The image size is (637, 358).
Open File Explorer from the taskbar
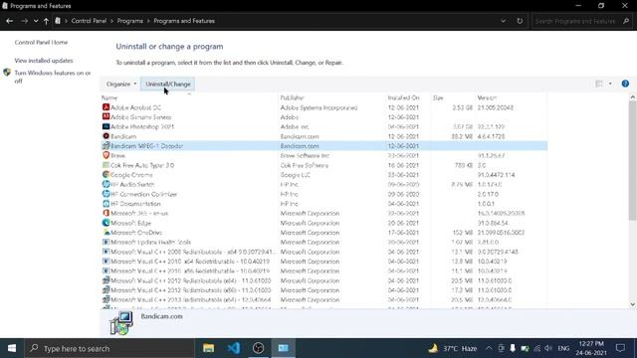pos(208,348)
